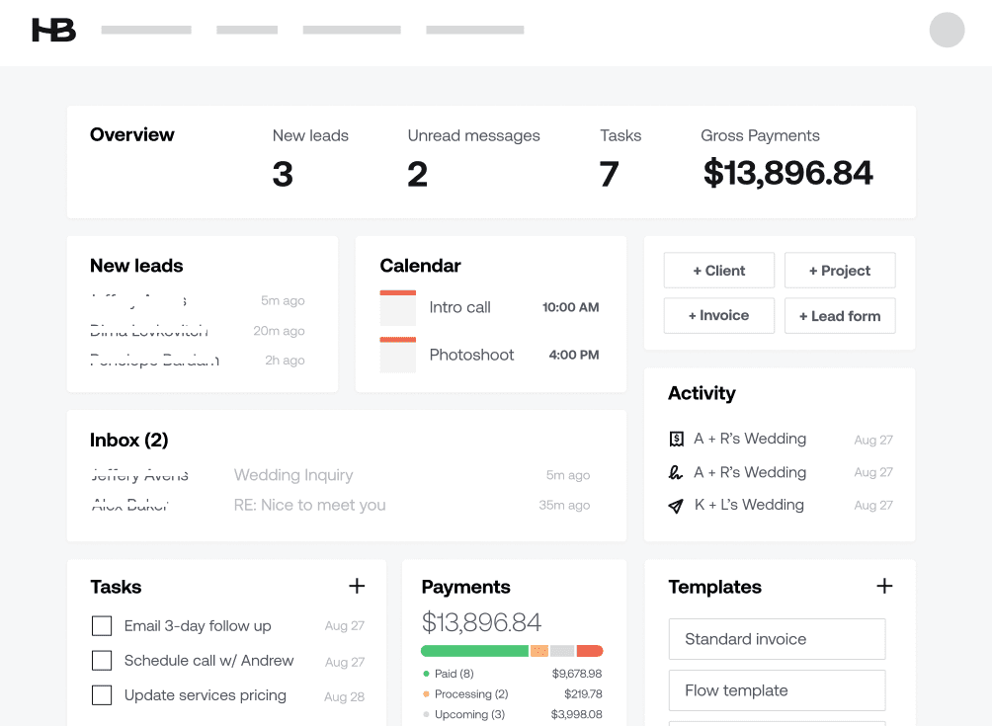Open the Photoshoot event

(x=471, y=355)
